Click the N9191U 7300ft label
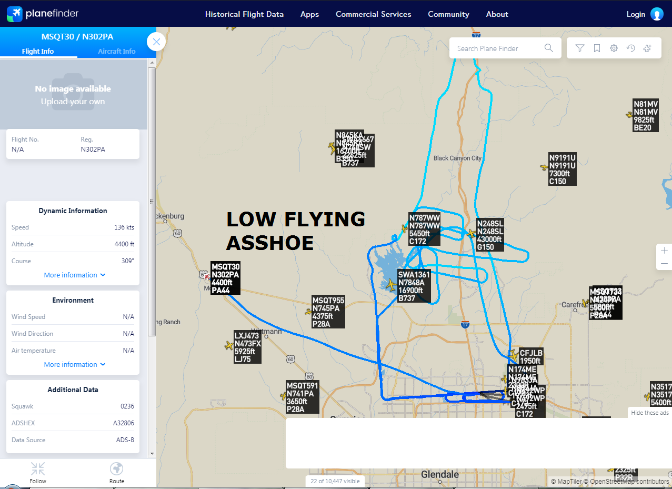This screenshot has width=672, height=489. [563, 169]
